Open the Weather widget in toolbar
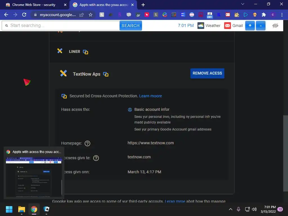The image size is (288, 216). click(x=209, y=26)
